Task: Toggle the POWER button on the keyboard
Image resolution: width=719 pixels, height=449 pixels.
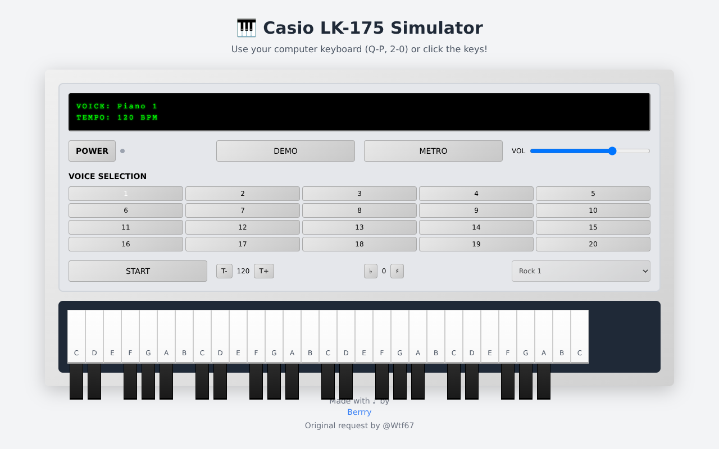Action: [92, 150]
